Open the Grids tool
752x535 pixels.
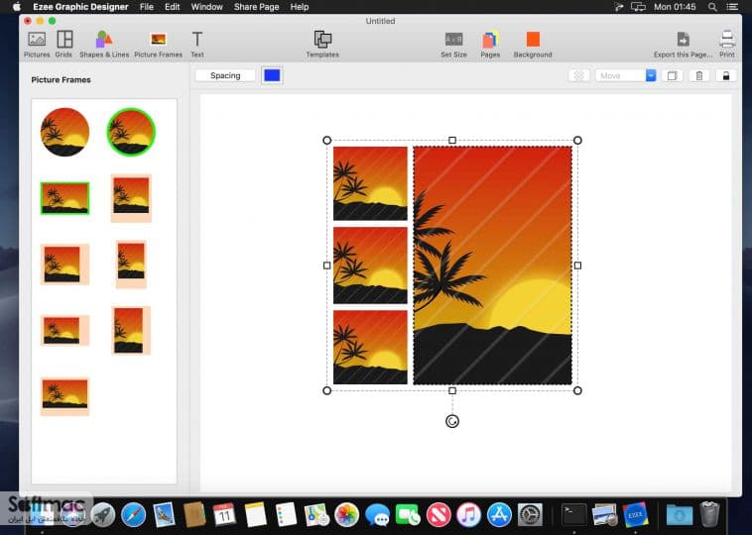63,45
